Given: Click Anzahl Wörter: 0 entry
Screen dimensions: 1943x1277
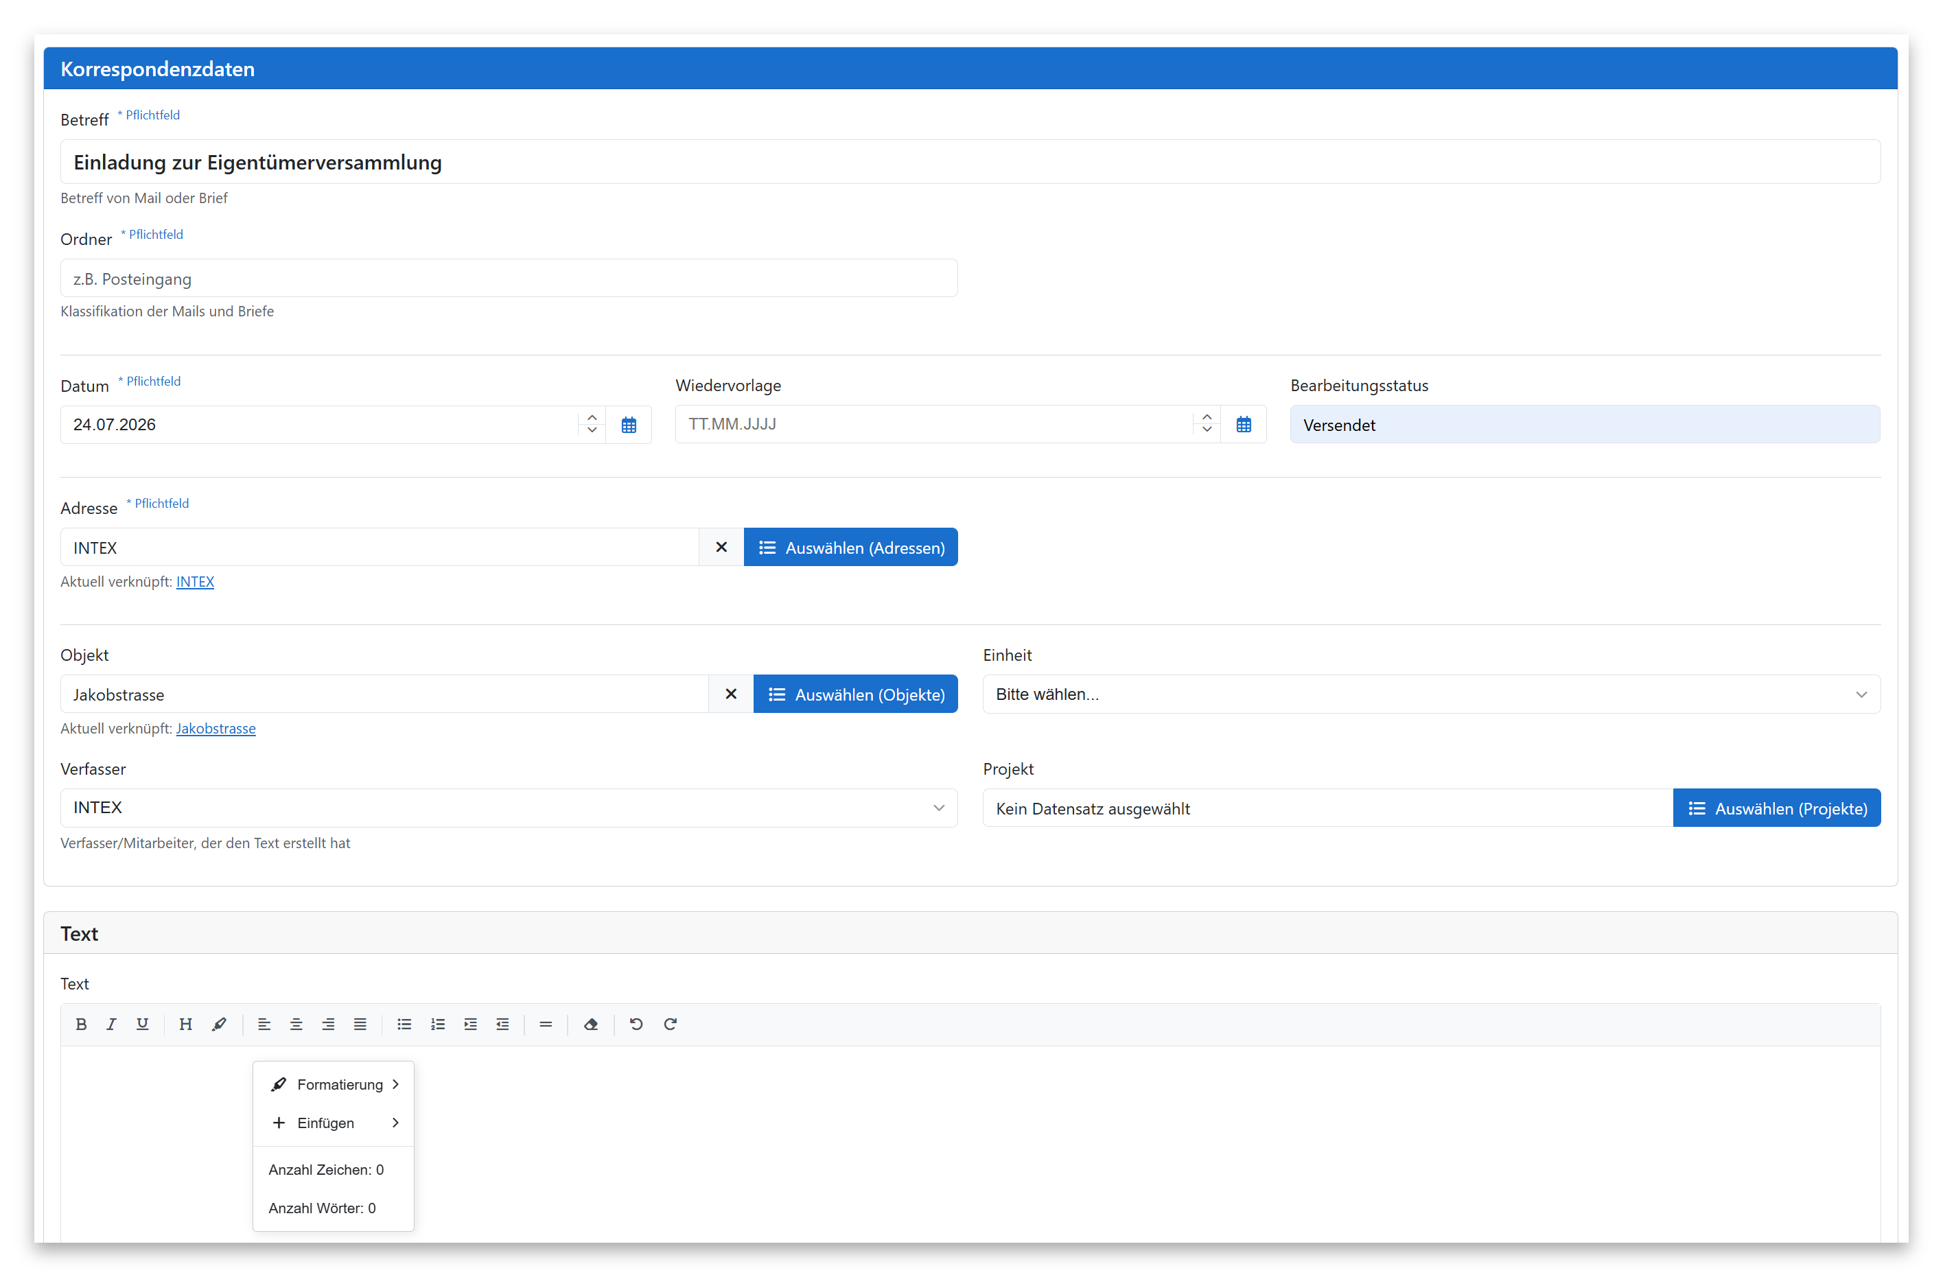Looking at the screenshot, I should [322, 1208].
